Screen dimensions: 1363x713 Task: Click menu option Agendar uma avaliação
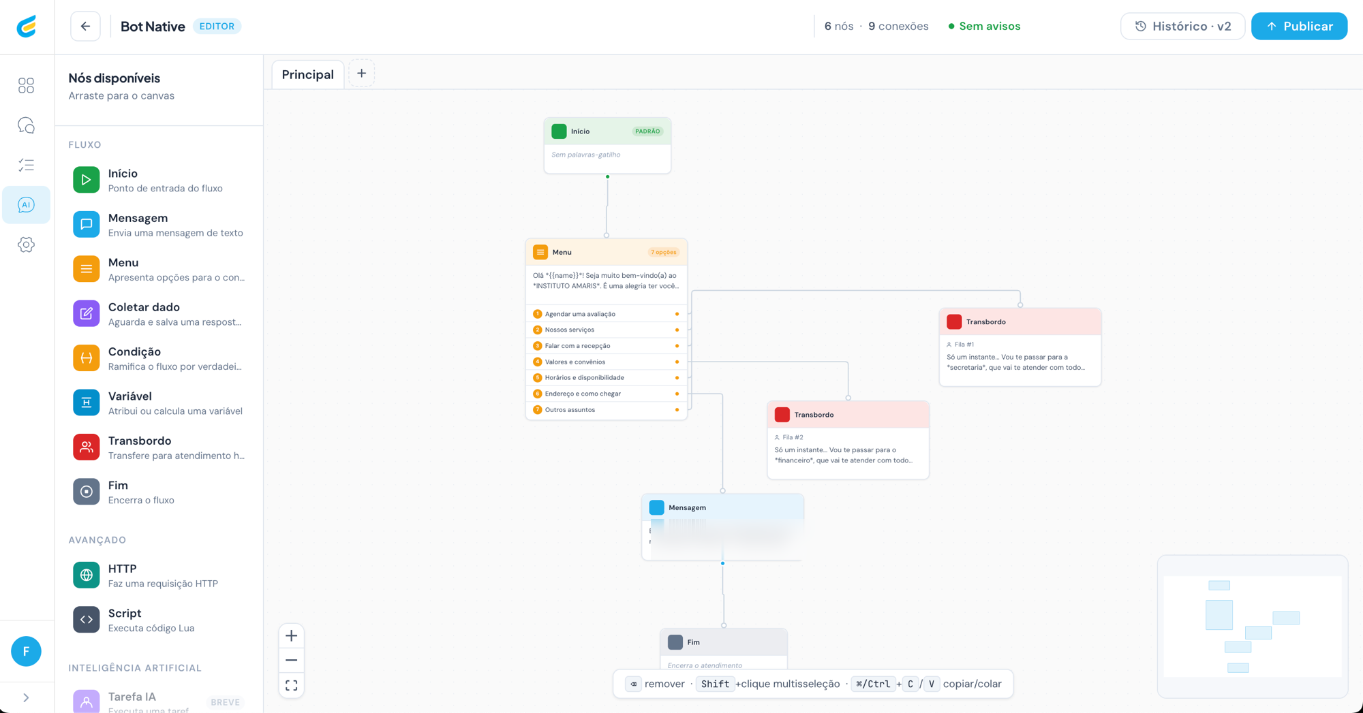click(x=606, y=314)
